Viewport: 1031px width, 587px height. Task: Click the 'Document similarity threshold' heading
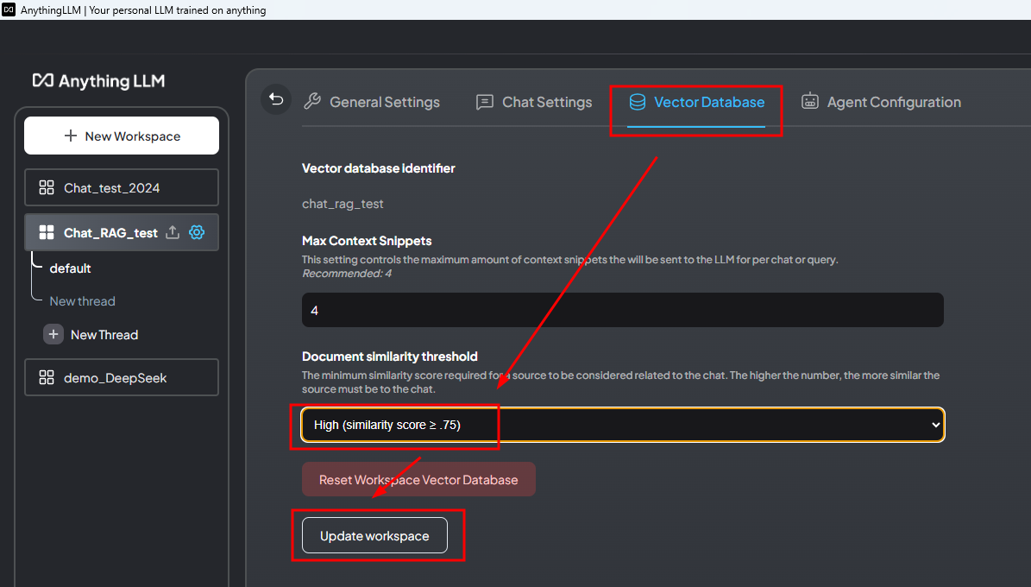tap(390, 356)
